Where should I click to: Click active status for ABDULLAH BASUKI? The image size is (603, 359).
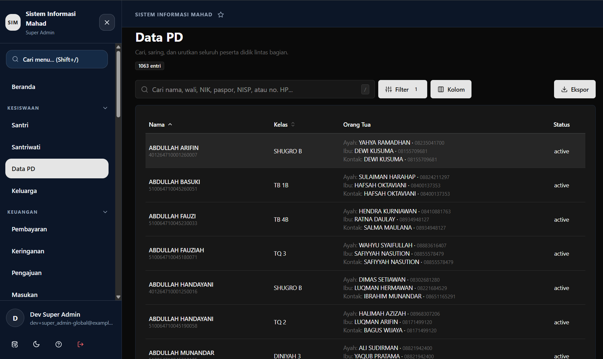coord(561,185)
